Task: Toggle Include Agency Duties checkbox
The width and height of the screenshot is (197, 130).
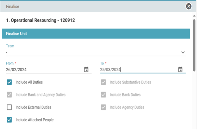Action: point(104,107)
